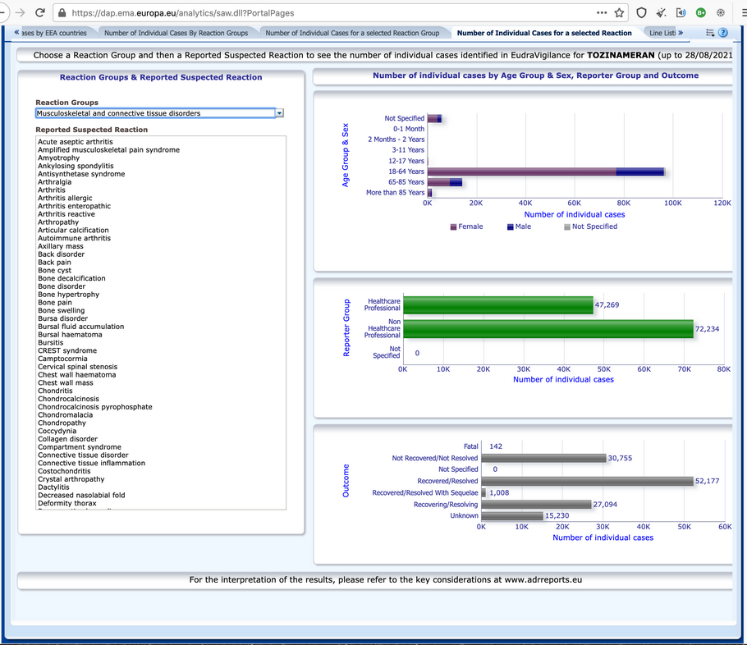747x645 pixels.
Task: Pick Bone cyst in the list
Action: (x=54, y=271)
